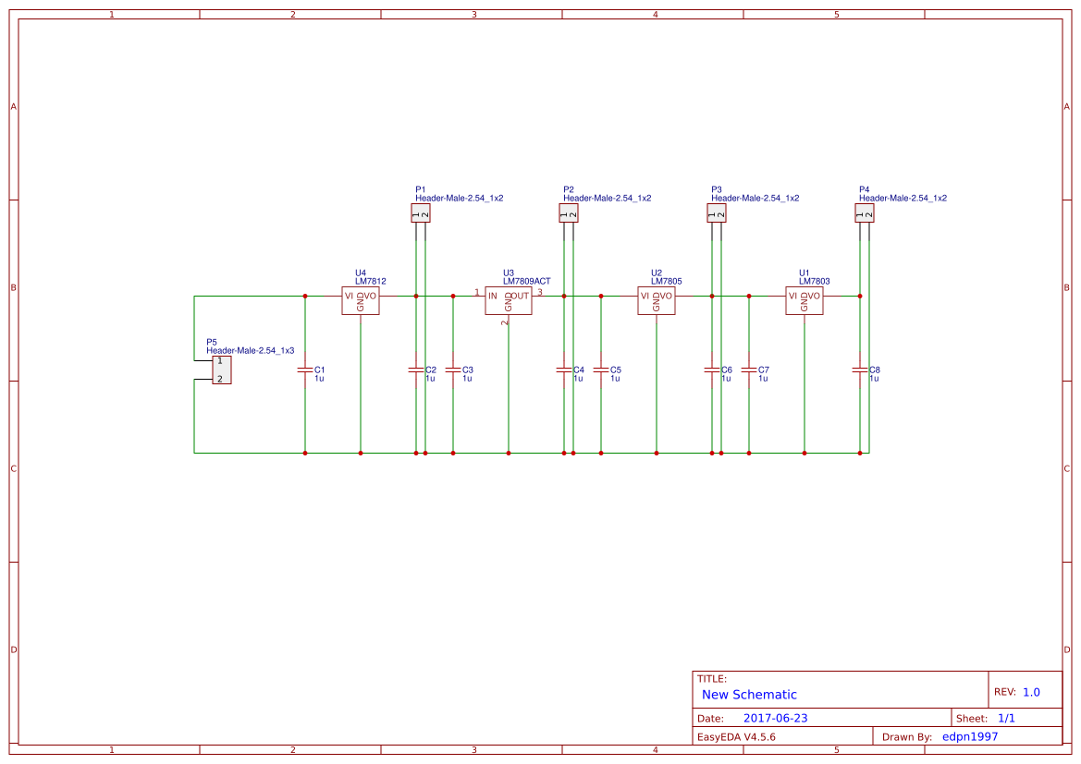Click the VI input pin of U4

point(349,295)
